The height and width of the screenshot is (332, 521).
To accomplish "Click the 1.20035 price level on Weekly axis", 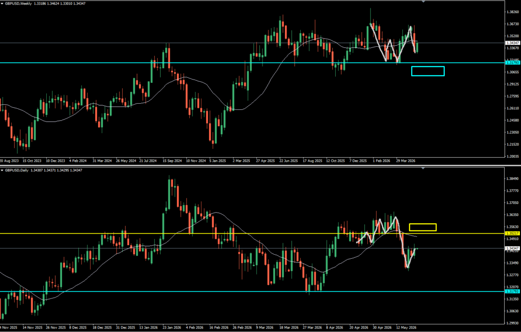I will pyautogui.click(x=512, y=157).
